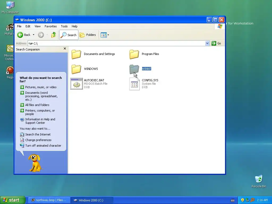Click the Windows 2000 (C:) taskbar button

[92, 200]
